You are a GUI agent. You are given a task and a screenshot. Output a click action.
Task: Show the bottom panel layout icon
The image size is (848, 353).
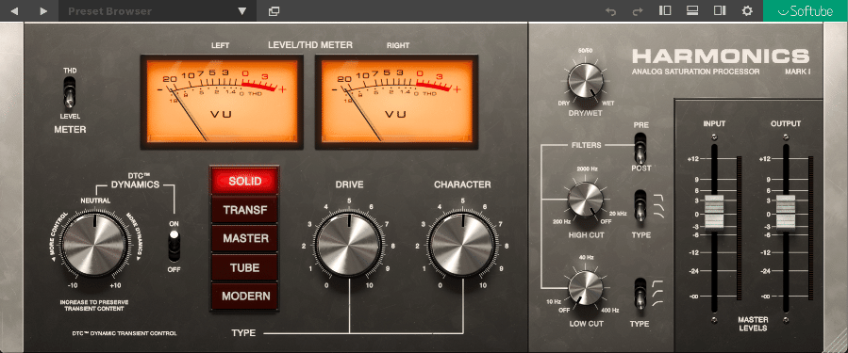[x=692, y=10]
